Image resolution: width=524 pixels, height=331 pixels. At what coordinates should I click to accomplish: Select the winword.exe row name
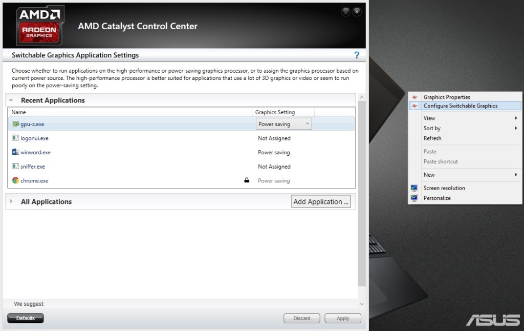point(35,152)
